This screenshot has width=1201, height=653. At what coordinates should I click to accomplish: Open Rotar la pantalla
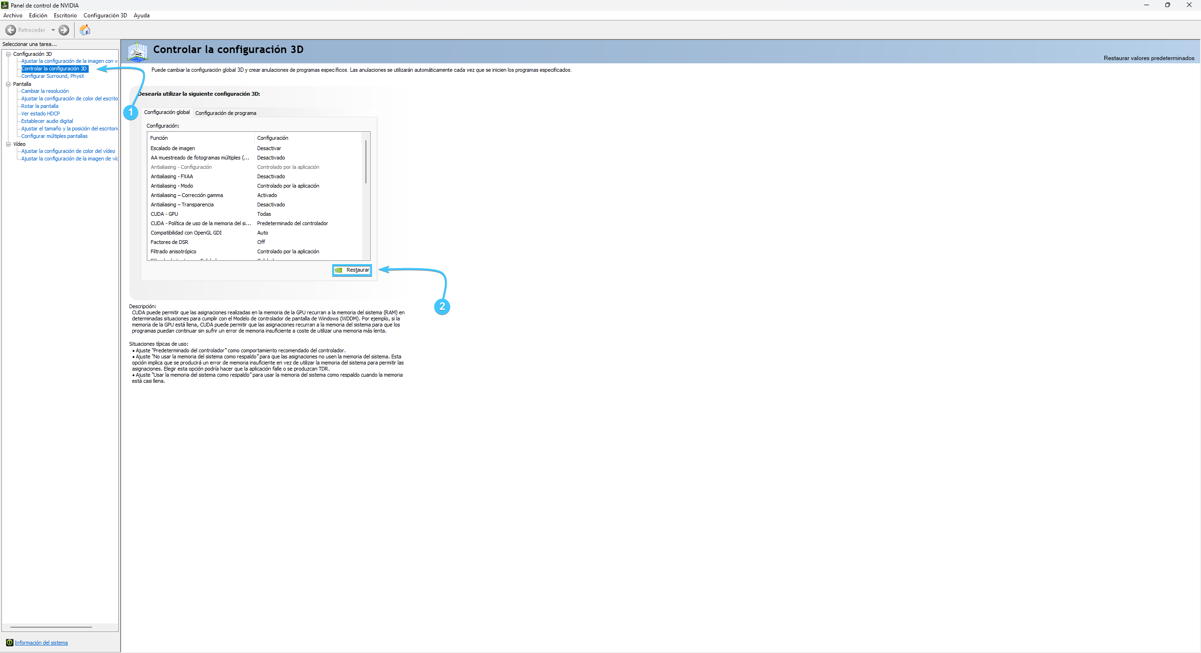pyautogui.click(x=40, y=106)
